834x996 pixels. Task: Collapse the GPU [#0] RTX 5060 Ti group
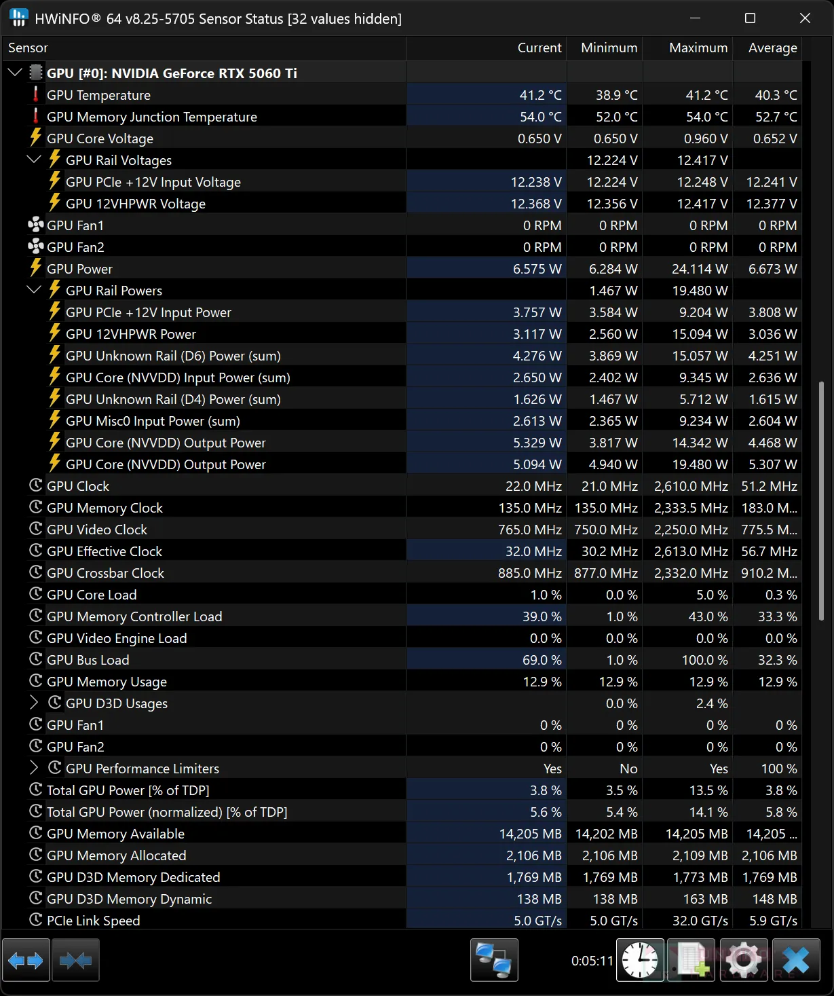point(15,72)
